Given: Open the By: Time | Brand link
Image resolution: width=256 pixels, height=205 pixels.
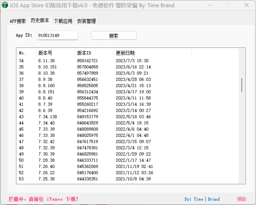Looking at the screenshot, I should pyautogui.click(x=202, y=199).
